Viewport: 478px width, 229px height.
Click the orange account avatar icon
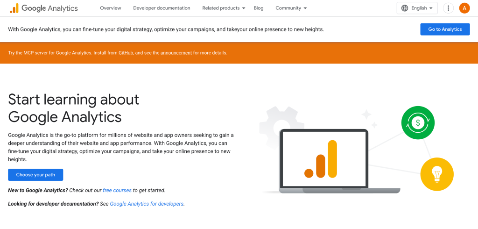(x=464, y=8)
